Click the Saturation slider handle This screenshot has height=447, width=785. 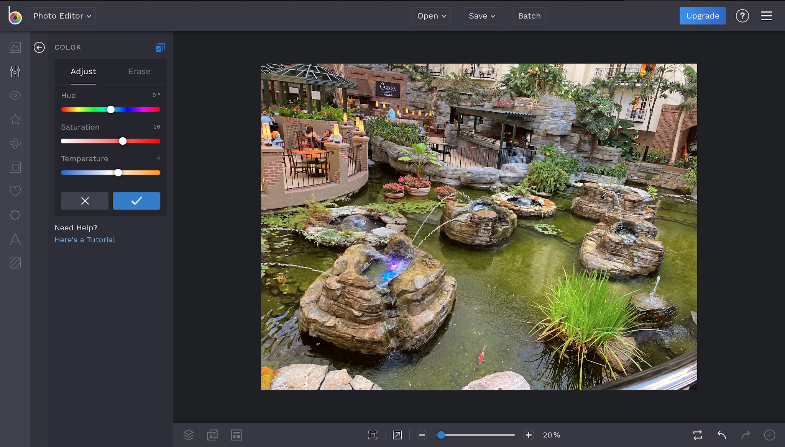coord(123,141)
